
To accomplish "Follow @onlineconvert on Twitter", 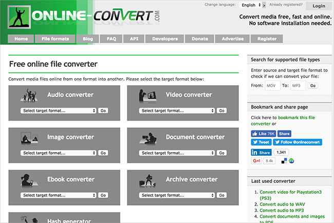I will pos(298,142).
